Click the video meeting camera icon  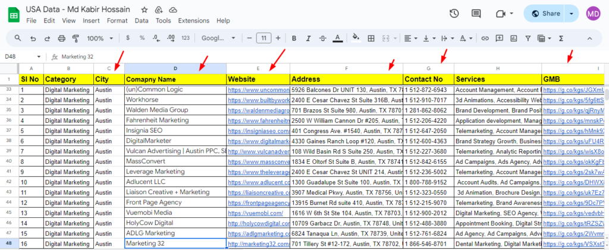point(500,14)
